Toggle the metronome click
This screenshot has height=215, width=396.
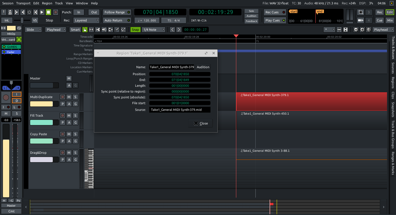10,12
